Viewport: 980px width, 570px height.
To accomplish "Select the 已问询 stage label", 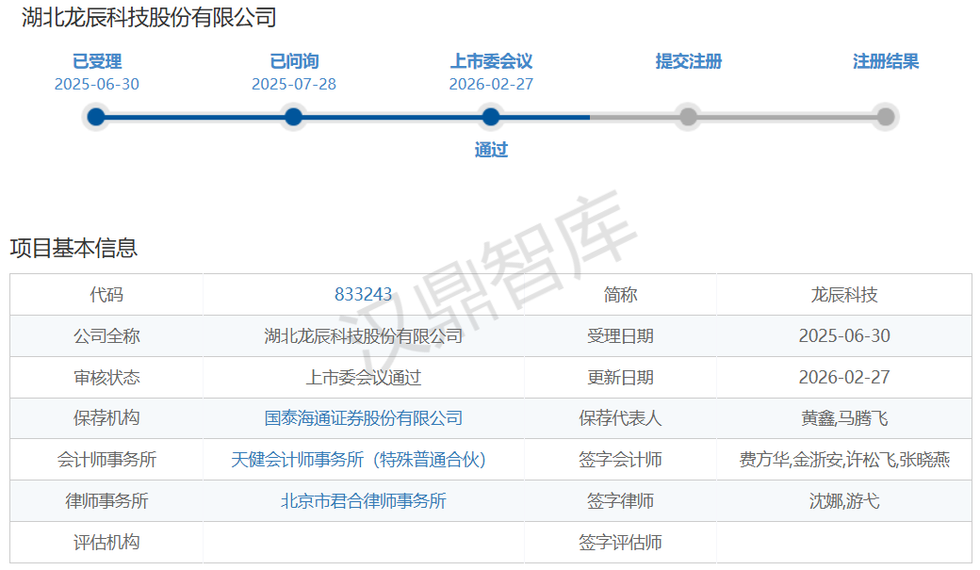I will tap(294, 62).
